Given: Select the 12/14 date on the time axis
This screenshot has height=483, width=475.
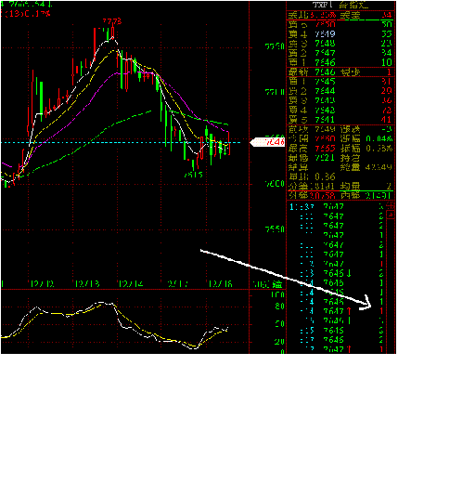Looking at the screenshot, I should [x=131, y=284].
